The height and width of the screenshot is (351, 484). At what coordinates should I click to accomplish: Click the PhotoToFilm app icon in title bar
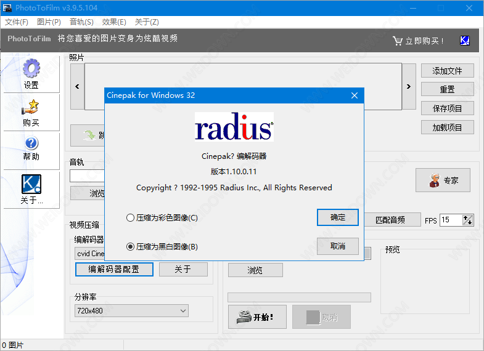[7, 8]
